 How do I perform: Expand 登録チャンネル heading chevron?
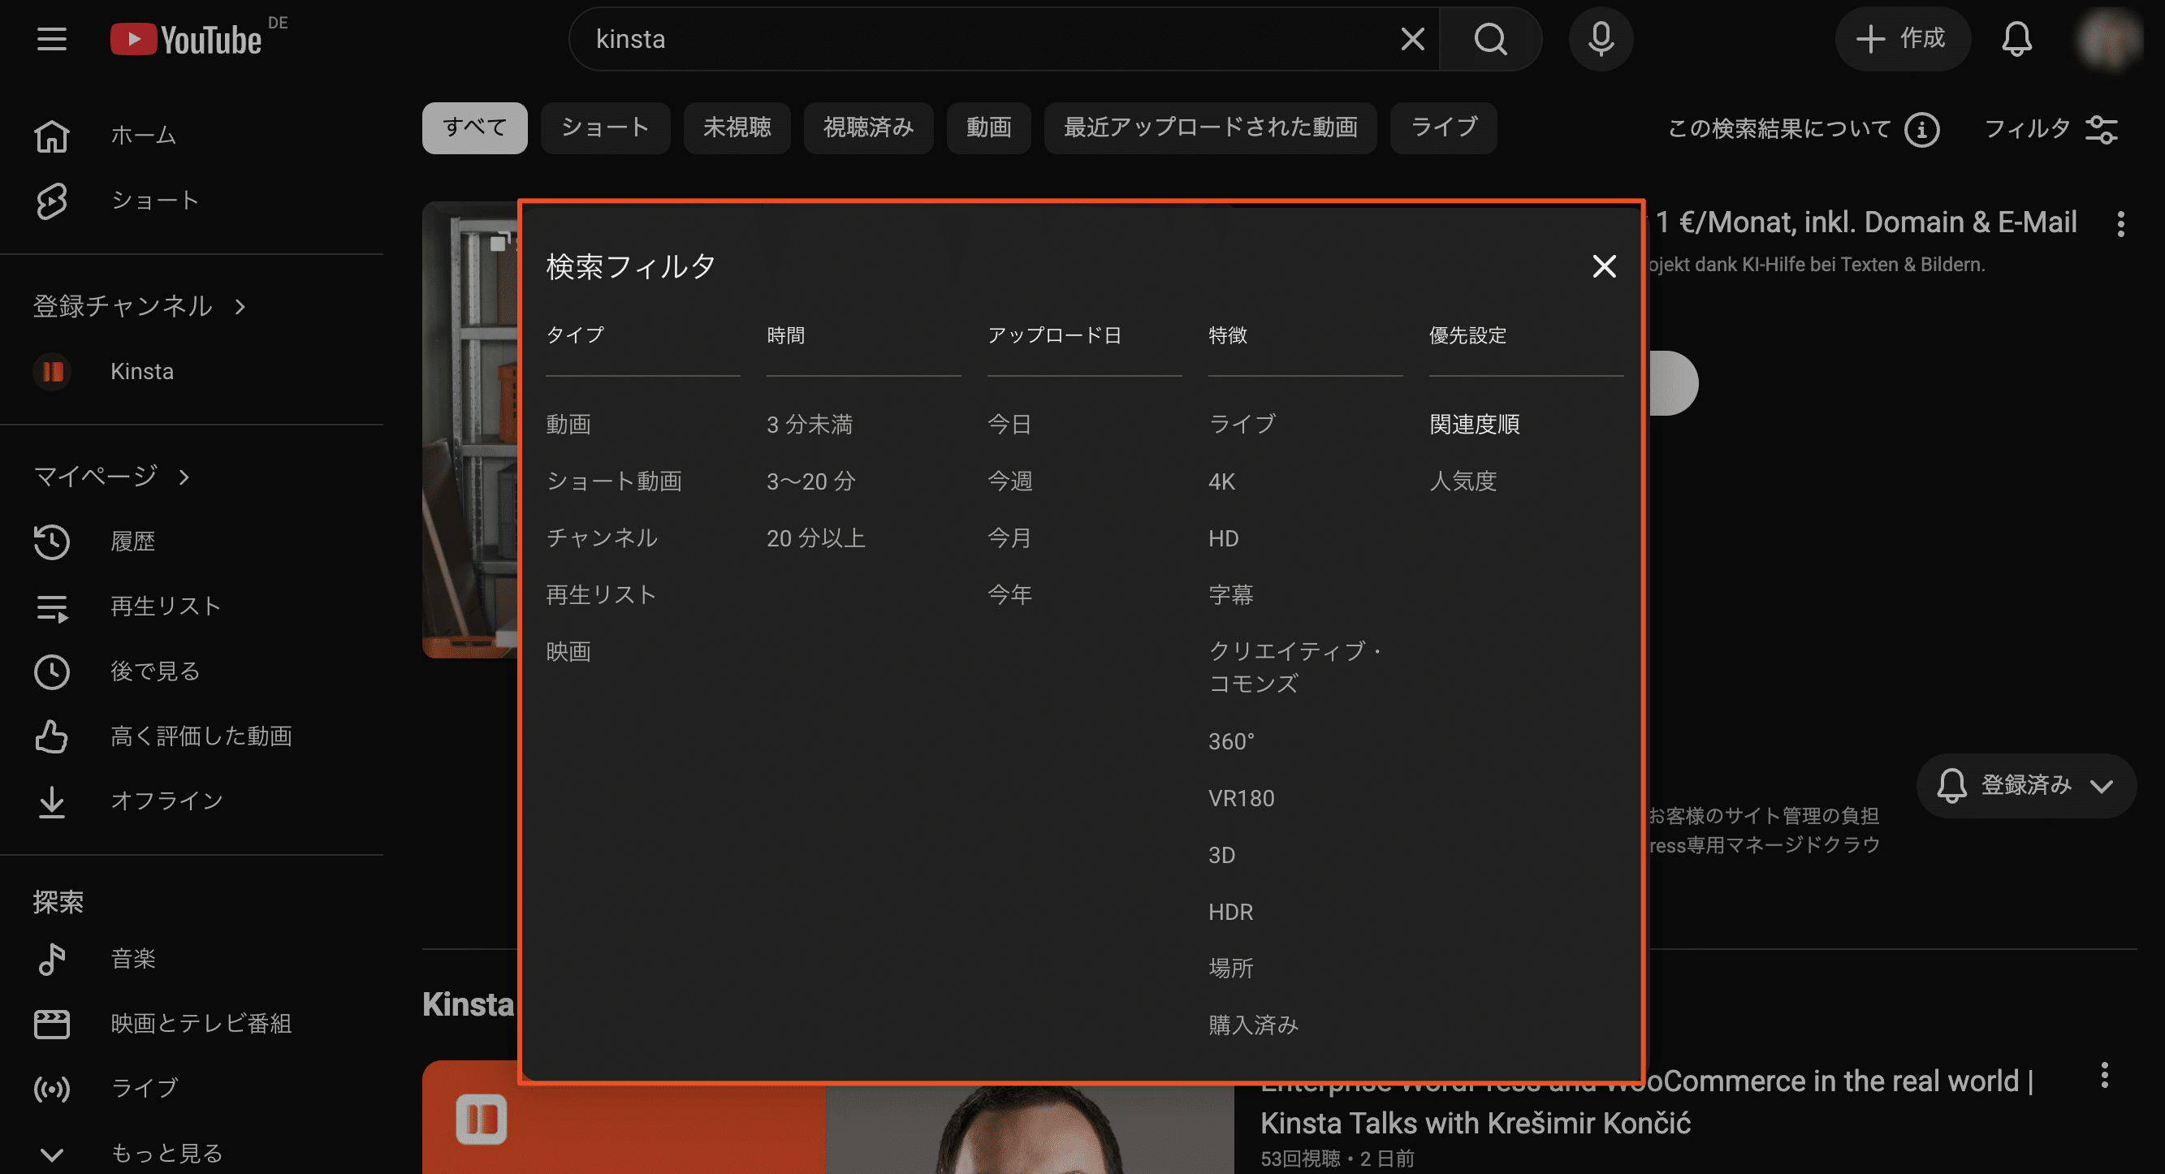240,307
